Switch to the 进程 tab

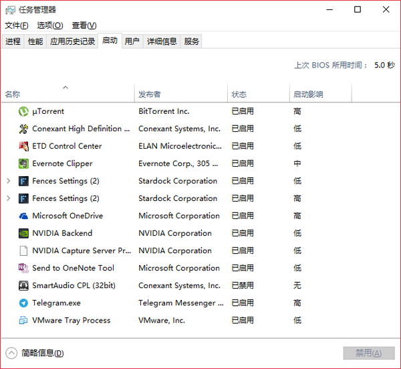click(13, 42)
